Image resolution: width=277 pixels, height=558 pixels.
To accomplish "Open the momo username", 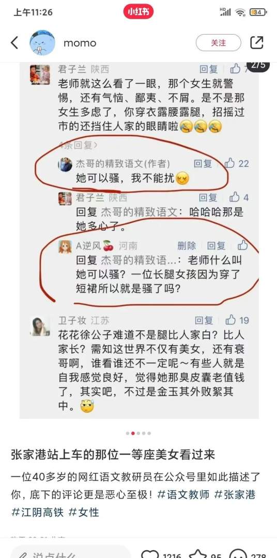I will [80, 43].
